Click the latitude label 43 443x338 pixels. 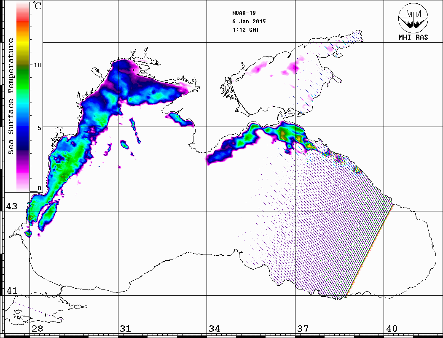pos(11,206)
